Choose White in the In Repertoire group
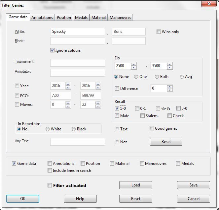The height and width of the screenshot is (210, 219). click(48, 129)
